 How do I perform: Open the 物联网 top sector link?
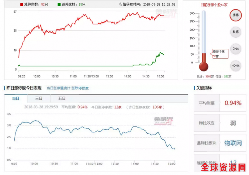(233, 143)
